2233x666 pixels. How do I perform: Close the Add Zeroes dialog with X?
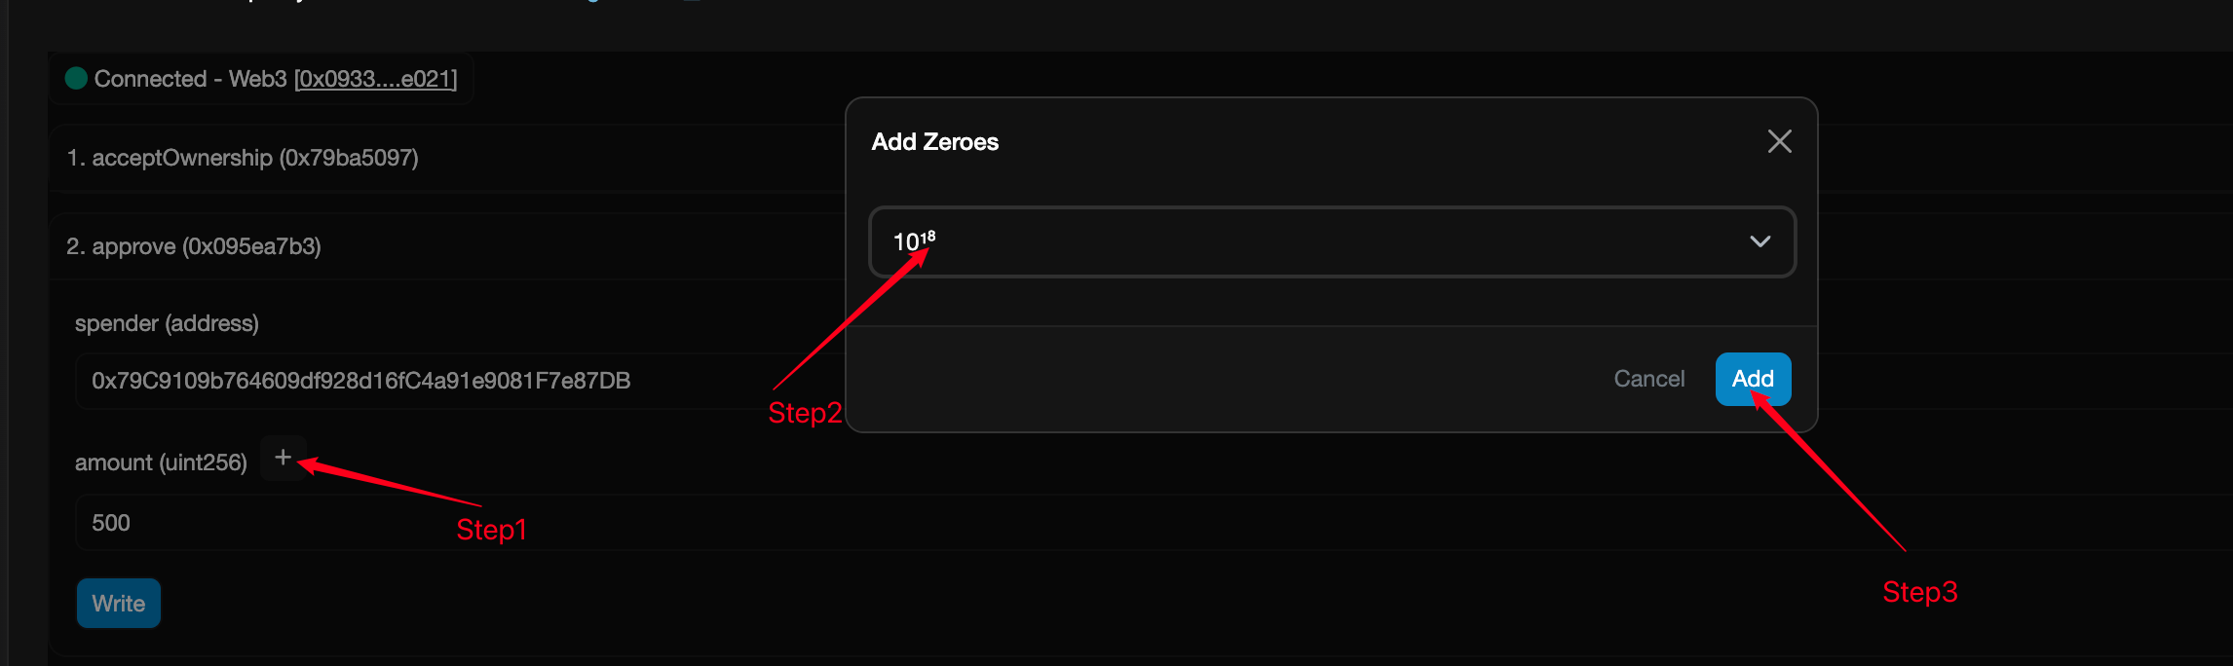(1779, 142)
